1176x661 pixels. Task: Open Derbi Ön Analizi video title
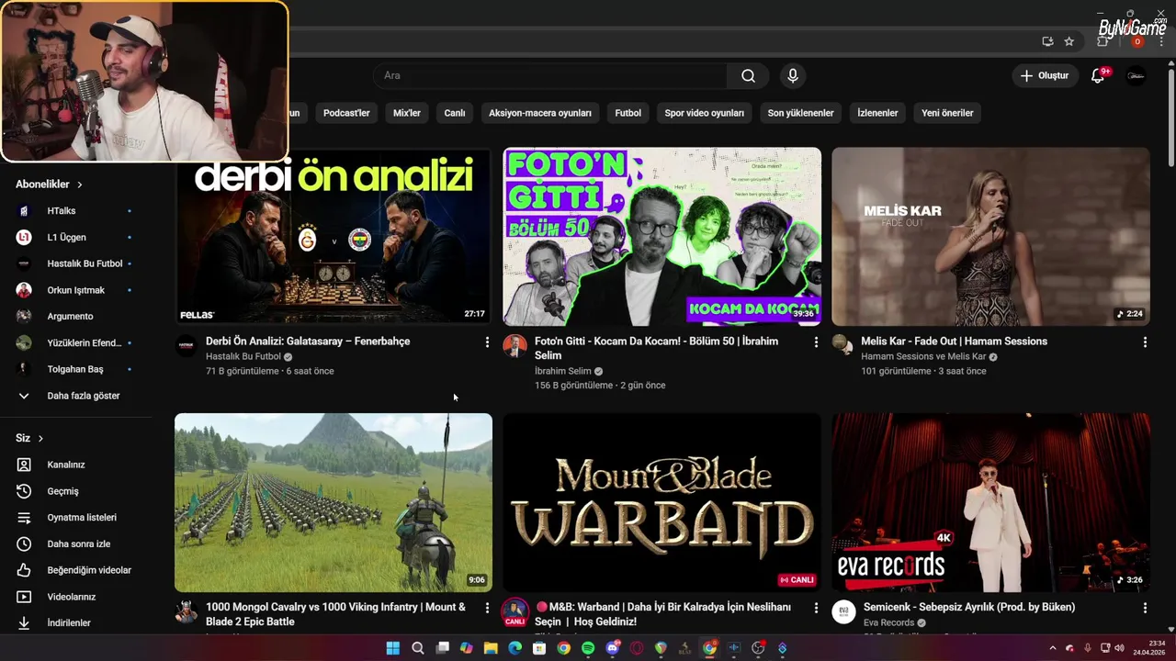point(308,342)
